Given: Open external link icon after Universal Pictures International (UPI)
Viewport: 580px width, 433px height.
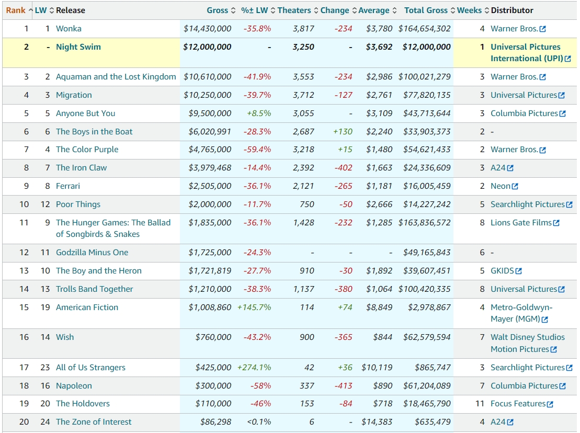Looking at the screenshot, I should pos(568,59).
